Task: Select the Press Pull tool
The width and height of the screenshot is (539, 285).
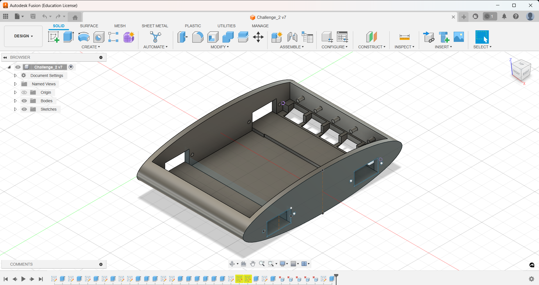Action: (182, 37)
